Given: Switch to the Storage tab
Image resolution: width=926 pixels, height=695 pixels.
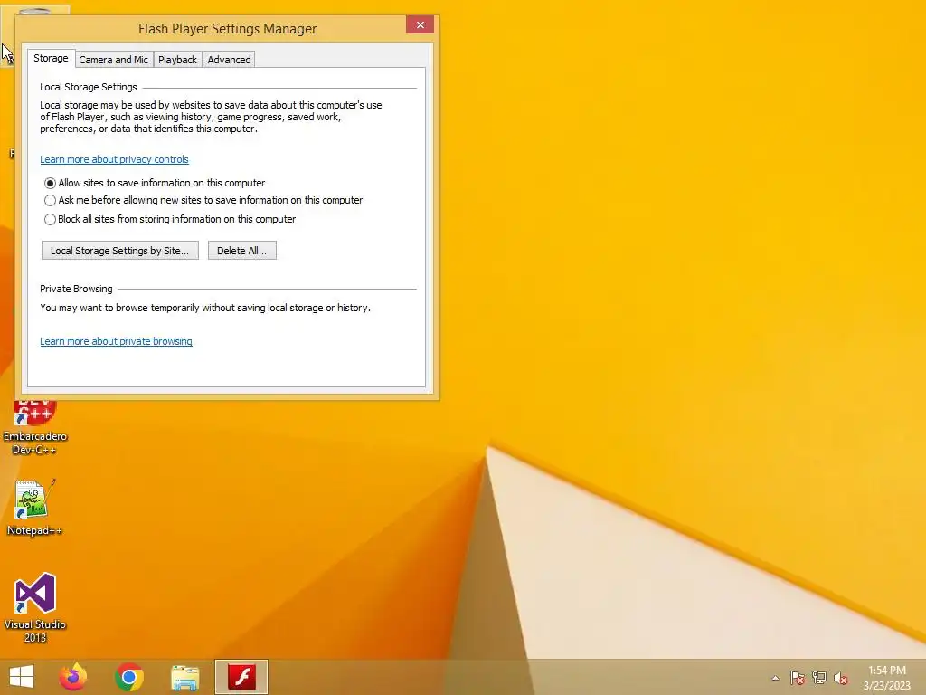Looking at the screenshot, I should pos(51,58).
